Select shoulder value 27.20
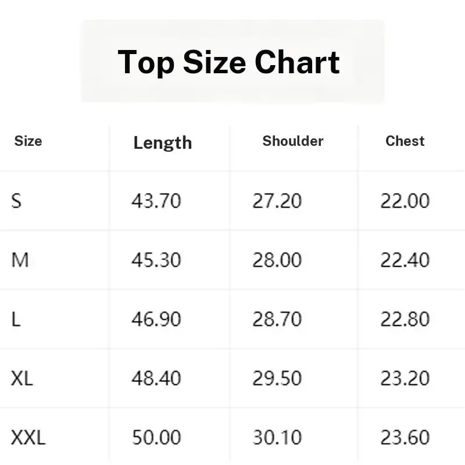Viewport: 465px width, 465px height. tap(277, 201)
